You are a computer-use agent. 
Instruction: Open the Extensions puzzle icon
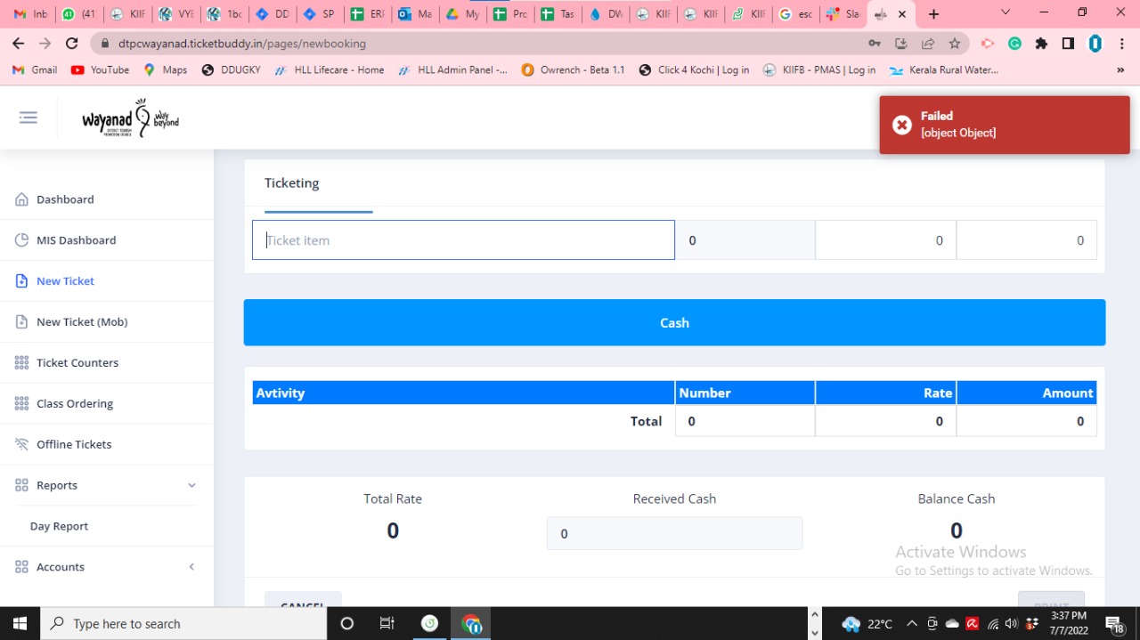pyautogui.click(x=1041, y=44)
